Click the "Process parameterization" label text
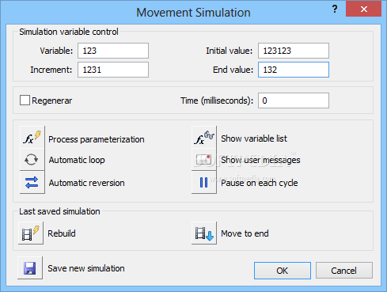The width and height of the screenshot is (387, 292). (x=97, y=139)
